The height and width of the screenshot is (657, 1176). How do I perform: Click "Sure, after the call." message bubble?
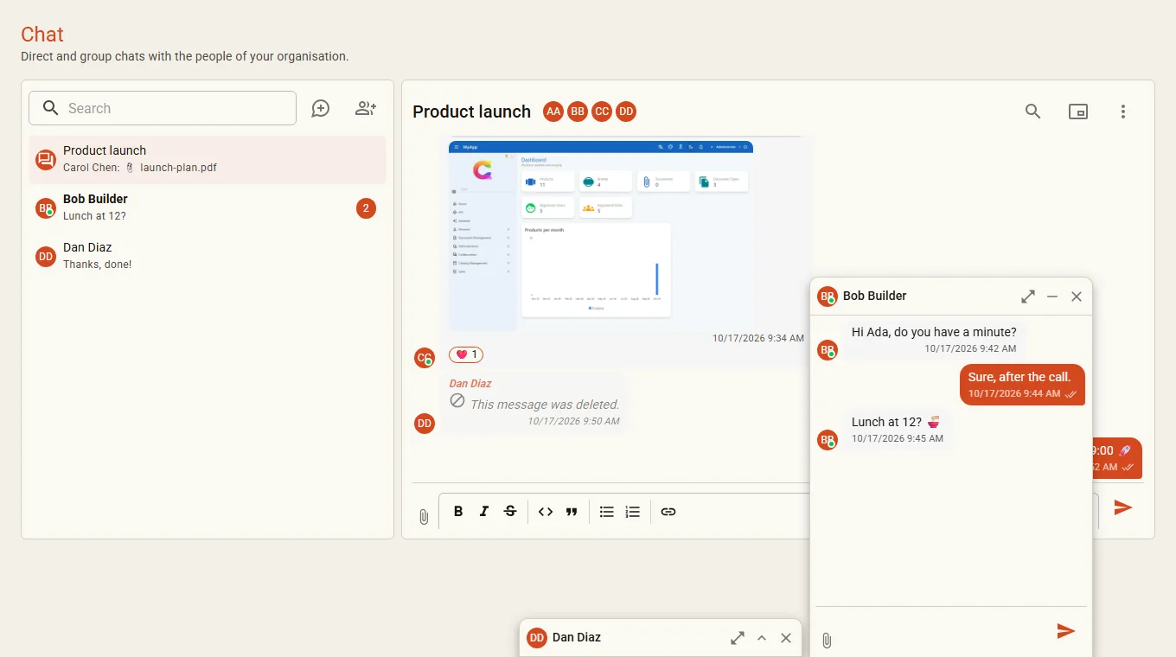(1022, 385)
